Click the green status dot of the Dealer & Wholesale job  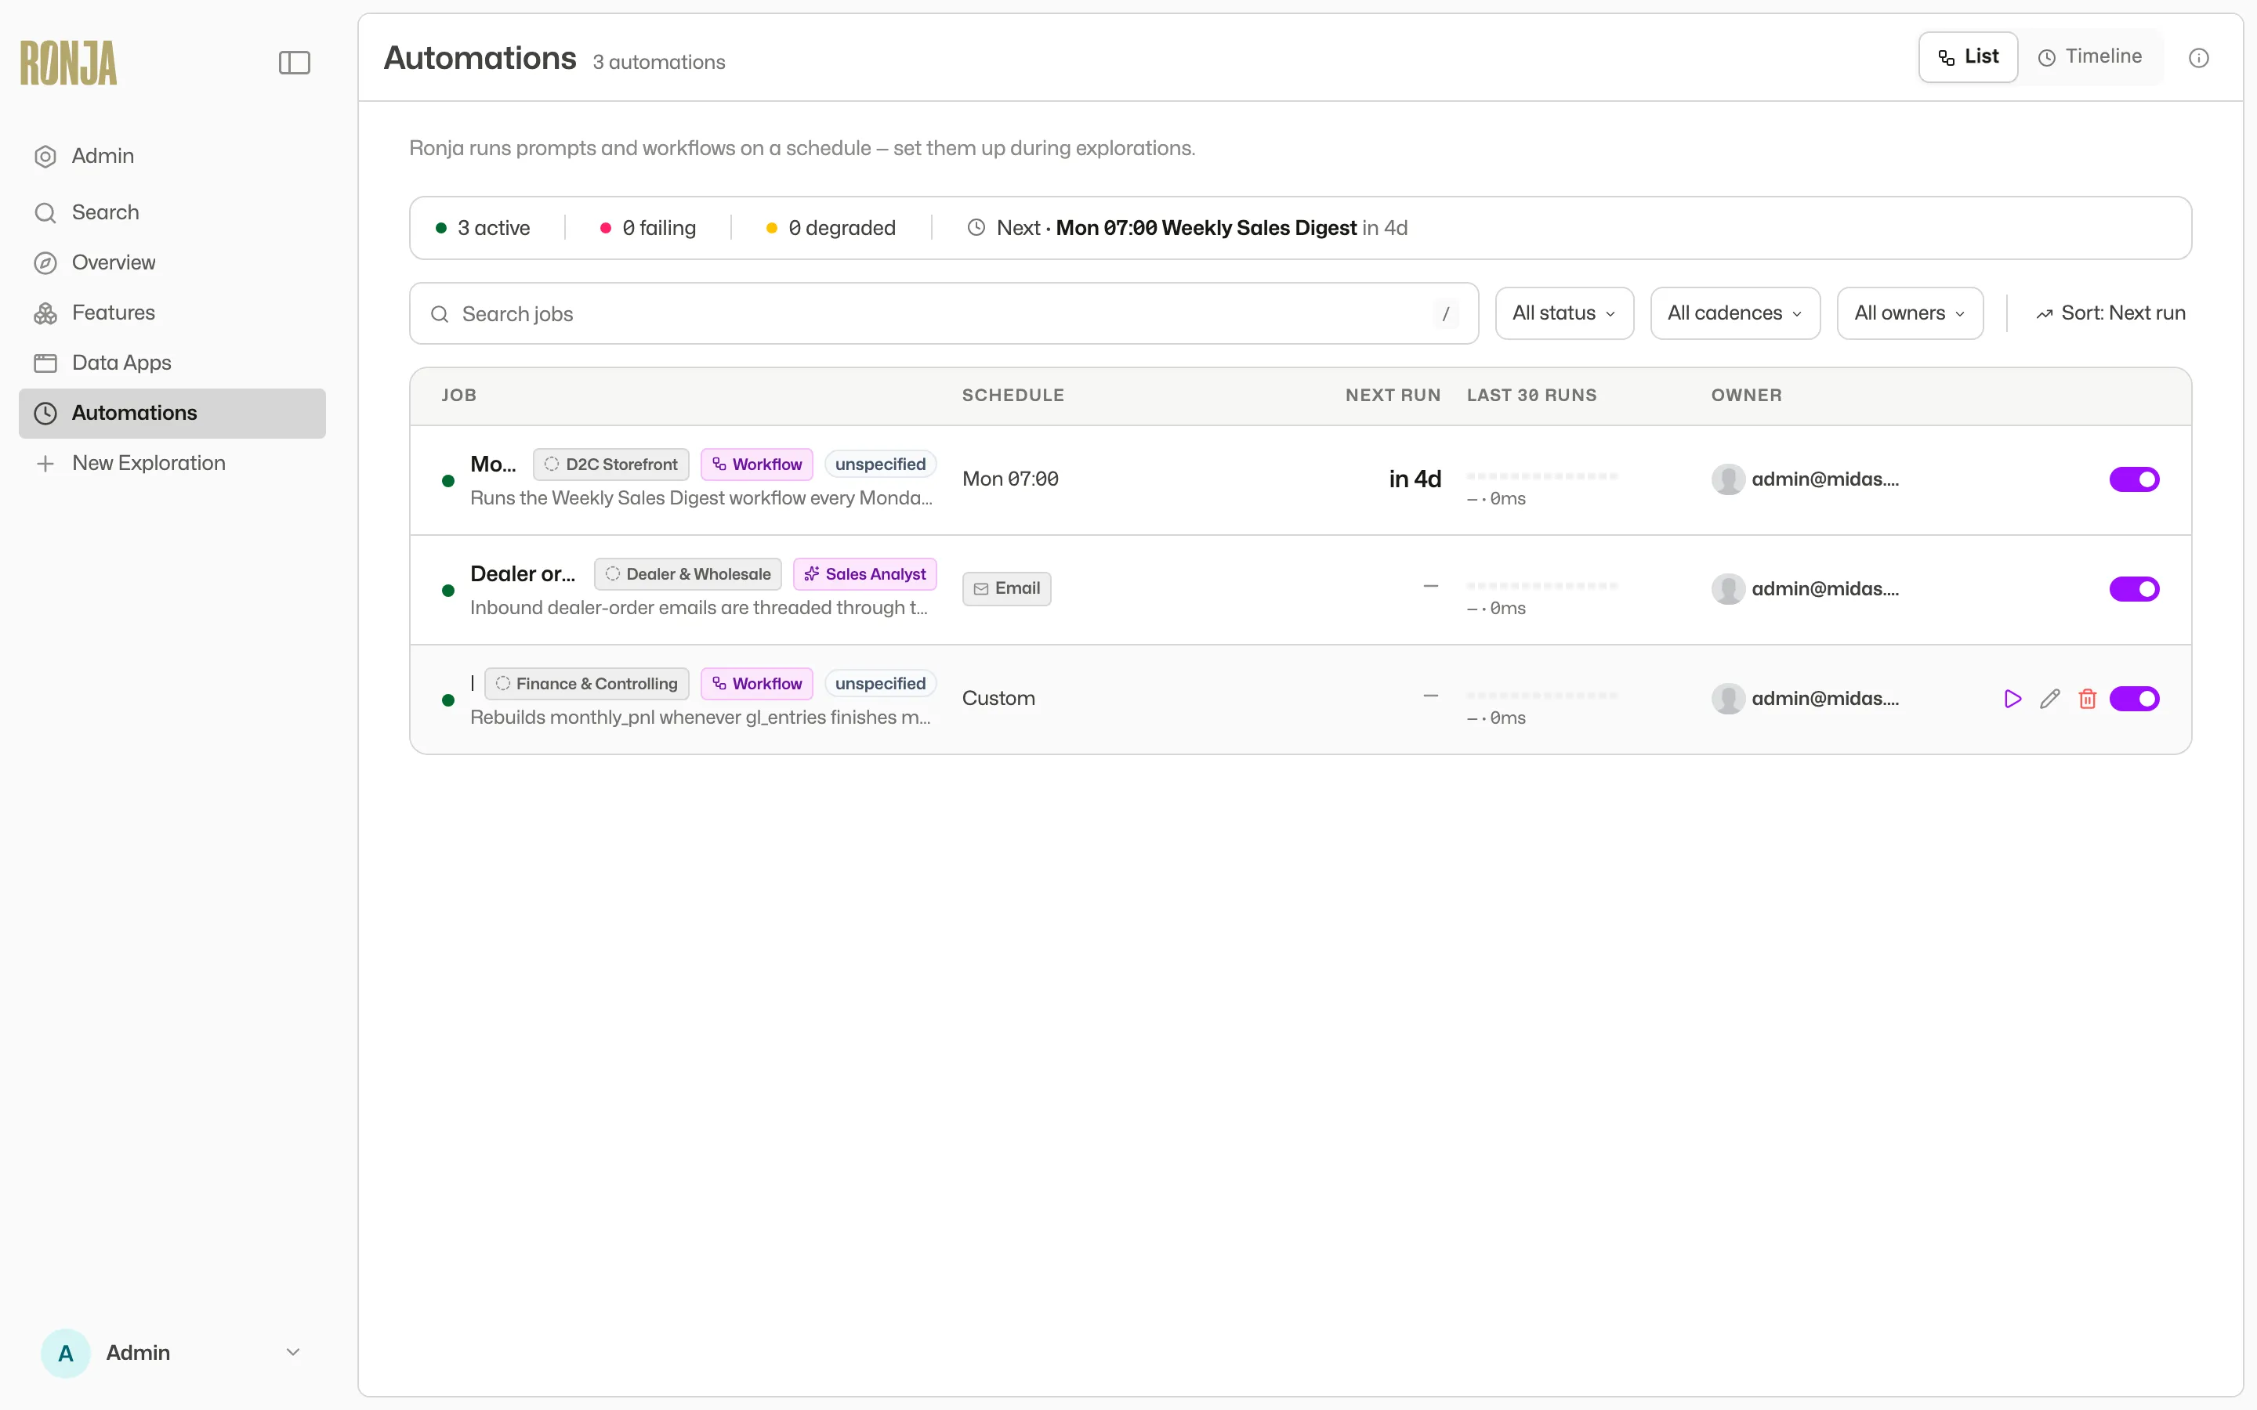coord(447,591)
